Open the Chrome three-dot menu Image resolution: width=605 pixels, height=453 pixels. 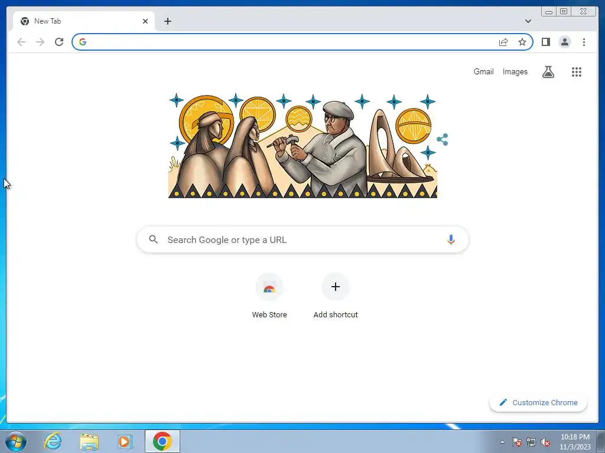point(584,42)
